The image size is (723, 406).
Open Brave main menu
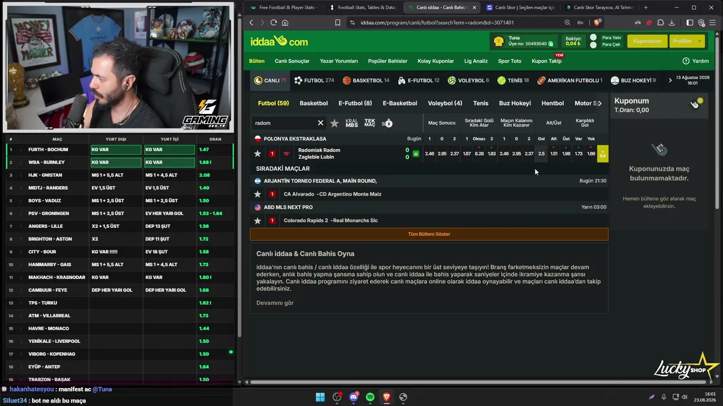pos(713,23)
